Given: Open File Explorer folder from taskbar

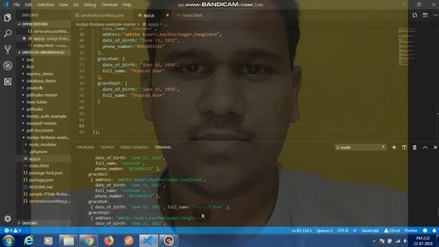Looking at the screenshot, I should (69, 241).
